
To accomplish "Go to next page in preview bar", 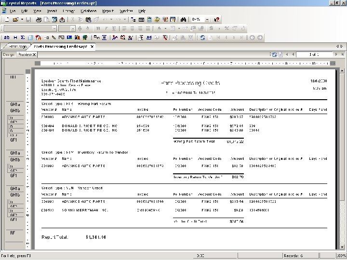I will point(336,54).
